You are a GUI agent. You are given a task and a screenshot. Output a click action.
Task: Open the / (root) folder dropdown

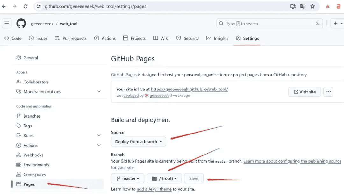pyautogui.click(x=164, y=178)
